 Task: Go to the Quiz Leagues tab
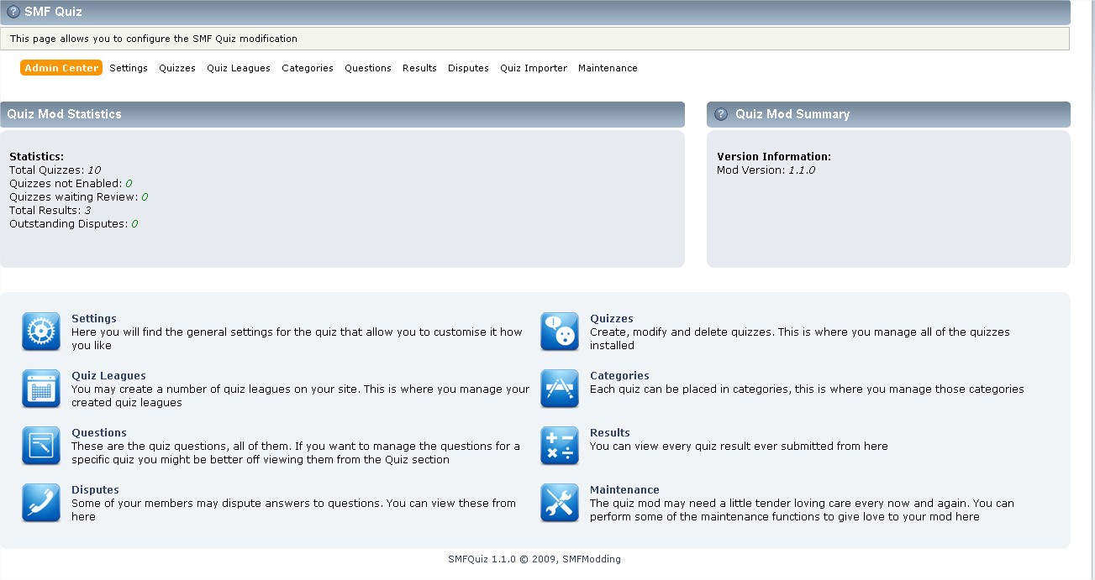tap(239, 68)
